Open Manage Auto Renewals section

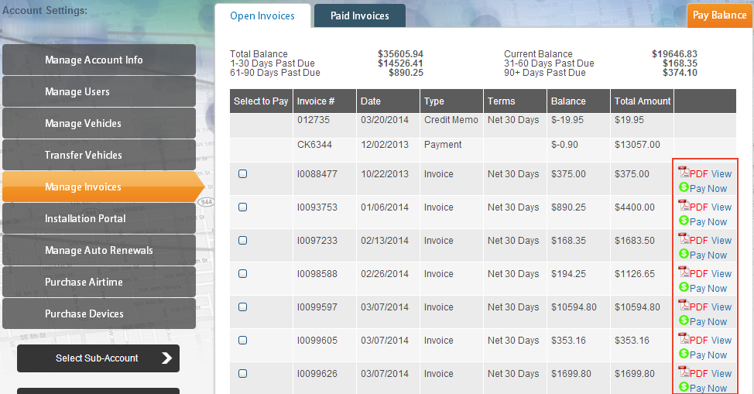pyautogui.click(x=99, y=250)
